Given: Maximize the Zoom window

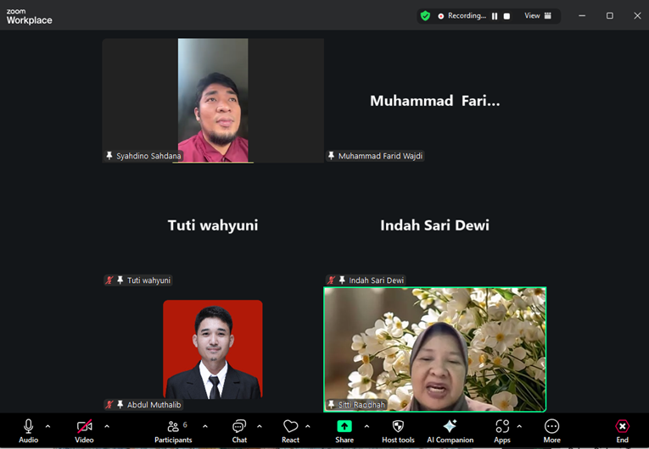Looking at the screenshot, I should [610, 16].
